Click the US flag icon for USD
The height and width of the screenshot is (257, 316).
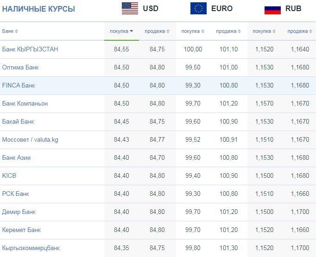point(130,8)
